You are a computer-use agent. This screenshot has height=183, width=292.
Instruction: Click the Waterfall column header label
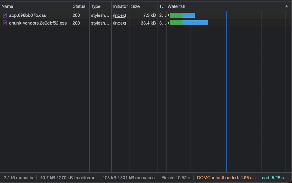point(176,6)
